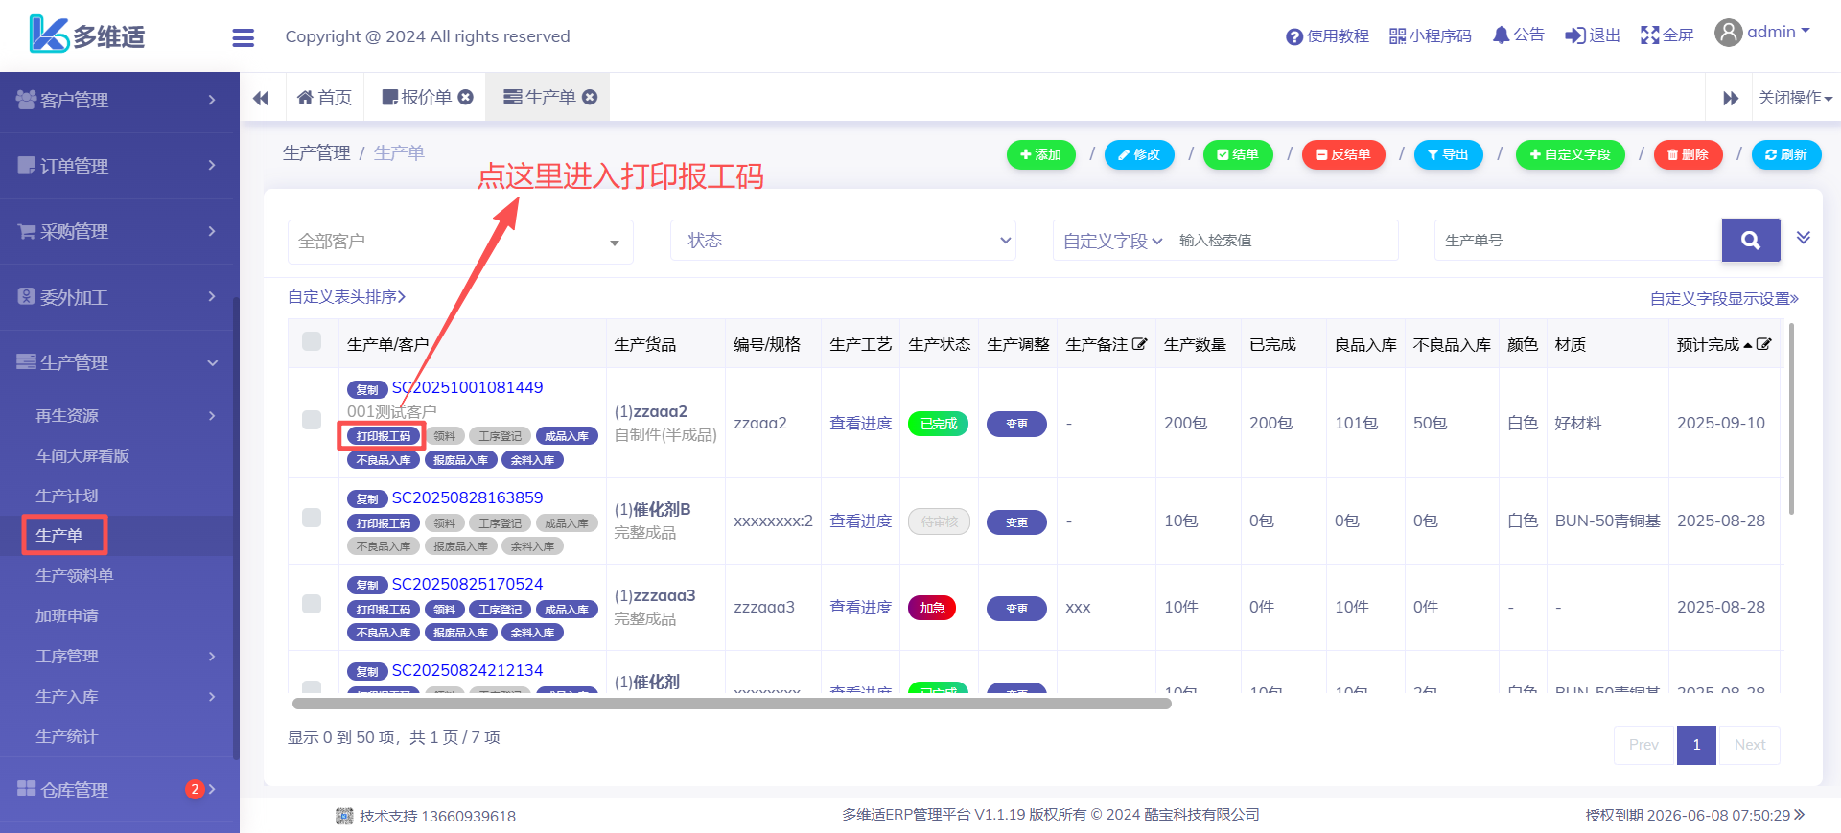Toggle the select-all checkbox in table header
1841x833 pixels.
pyautogui.click(x=312, y=341)
